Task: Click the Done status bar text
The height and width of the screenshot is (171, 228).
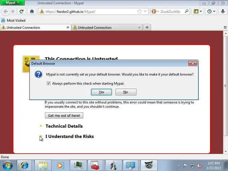Action: [x=5, y=157]
